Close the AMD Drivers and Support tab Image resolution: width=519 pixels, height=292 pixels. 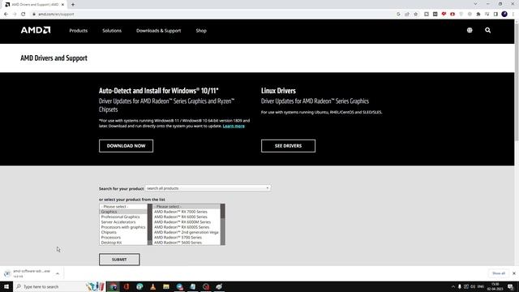(62, 5)
